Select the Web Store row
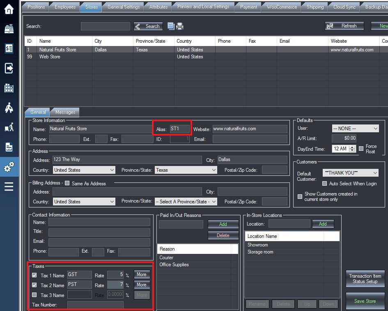 206,57
